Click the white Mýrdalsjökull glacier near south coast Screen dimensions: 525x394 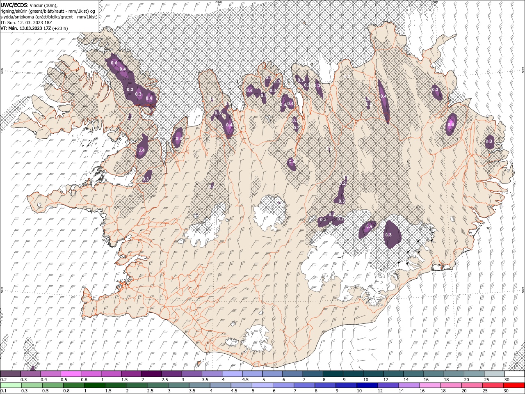256,339
